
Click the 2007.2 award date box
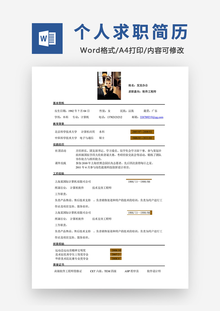click(116, 254)
